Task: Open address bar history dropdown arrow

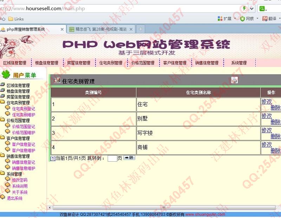Action: click(251, 8)
